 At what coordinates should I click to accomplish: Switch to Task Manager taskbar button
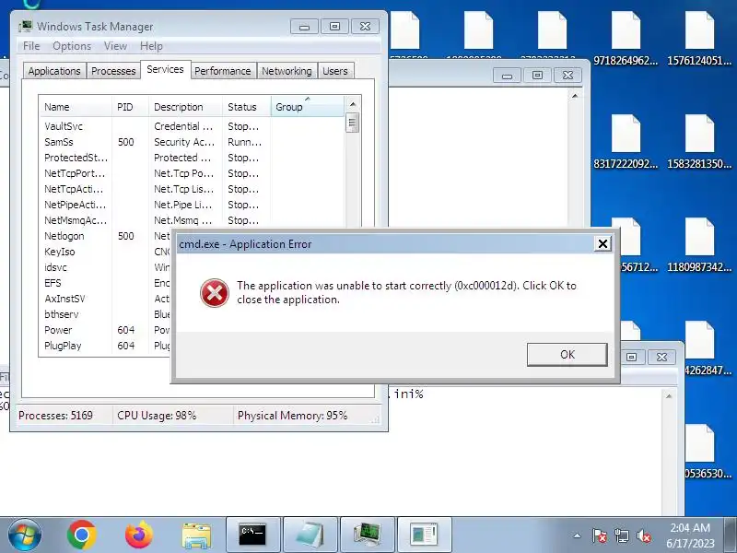point(368,535)
